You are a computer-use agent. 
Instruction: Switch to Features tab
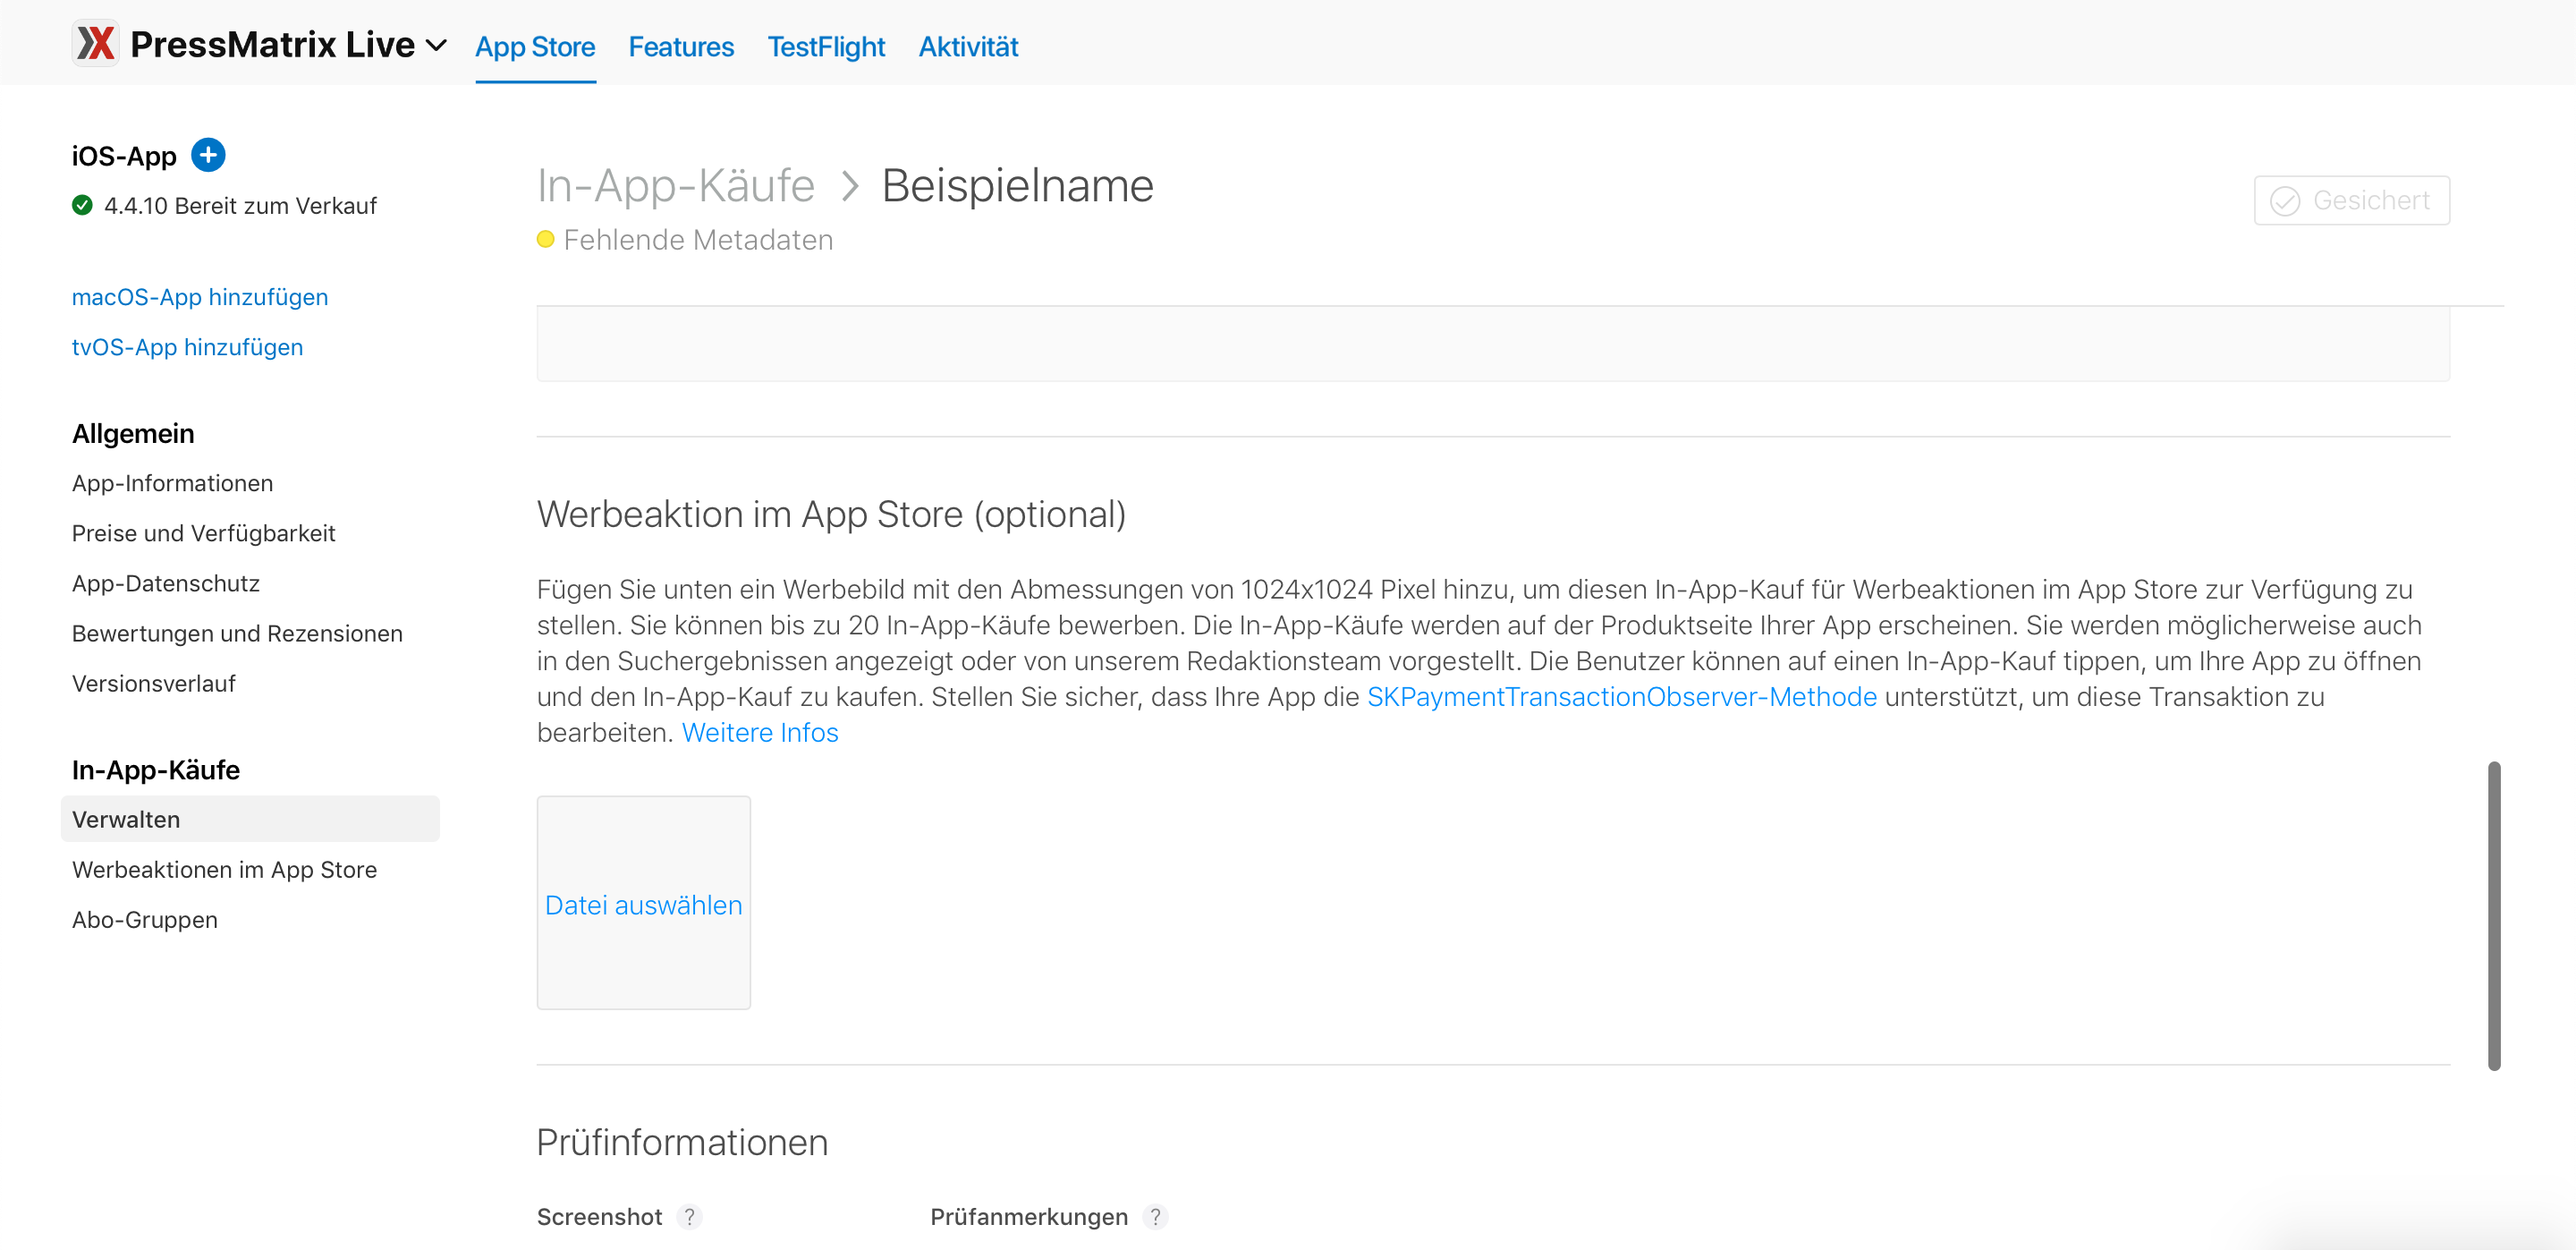(681, 47)
